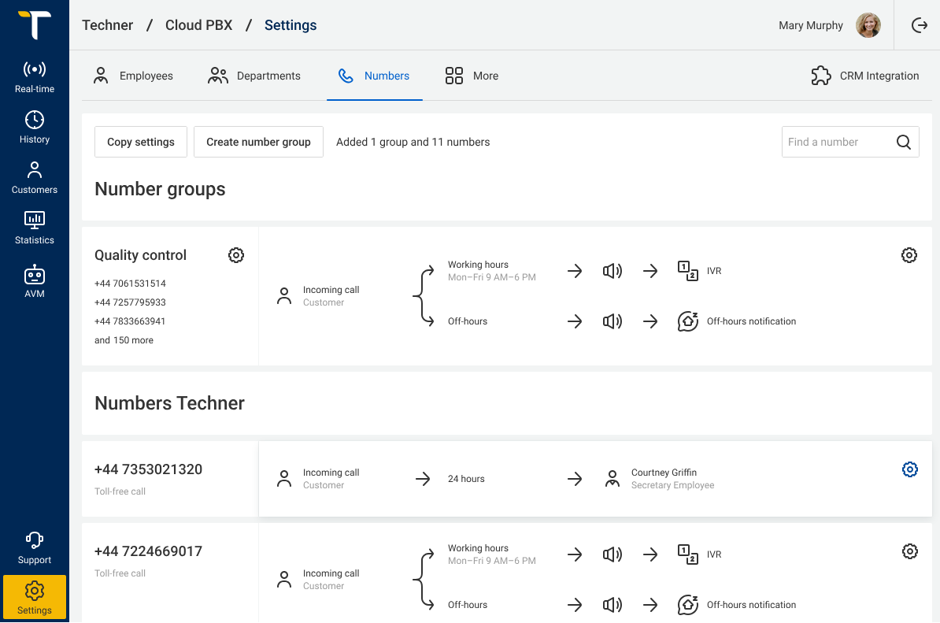Click Create number group button

point(258,142)
